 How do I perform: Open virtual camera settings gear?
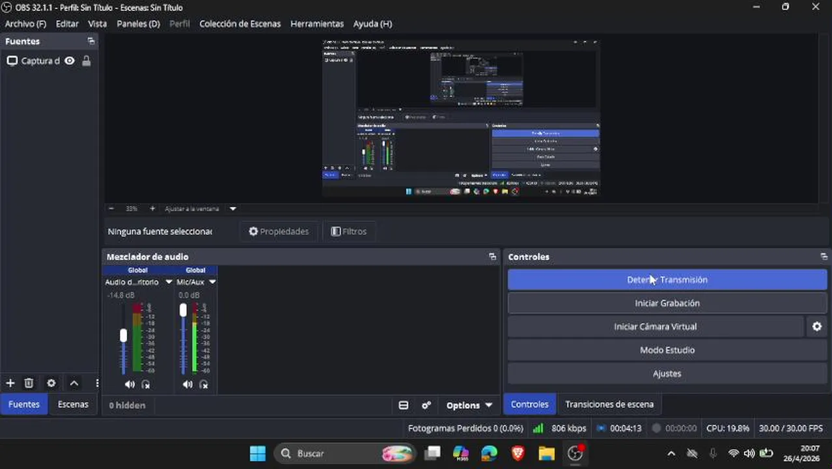[x=817, y=326]
